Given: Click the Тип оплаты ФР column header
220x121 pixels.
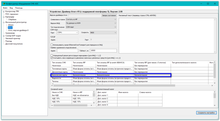Looking at the screenshot, I should pos(84,63).
